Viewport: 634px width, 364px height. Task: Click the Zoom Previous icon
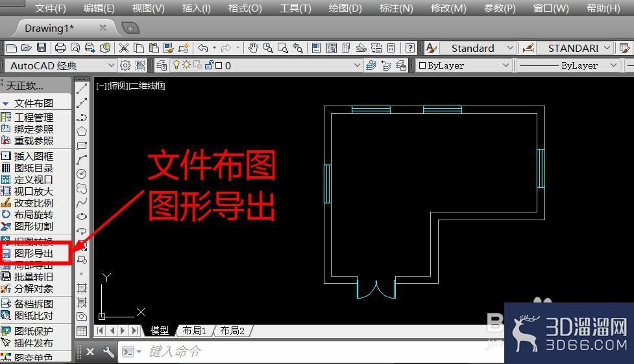298,48
